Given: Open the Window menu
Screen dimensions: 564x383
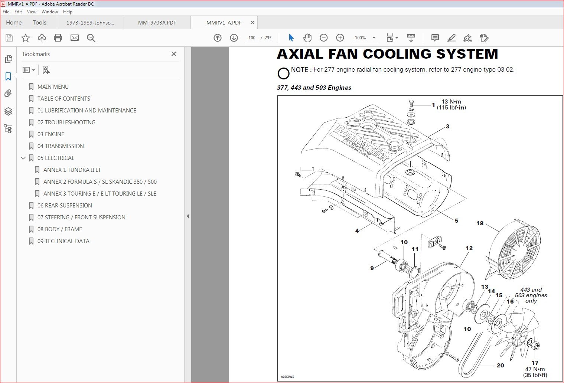Looking at the screenshot, I should click(50, 12).
